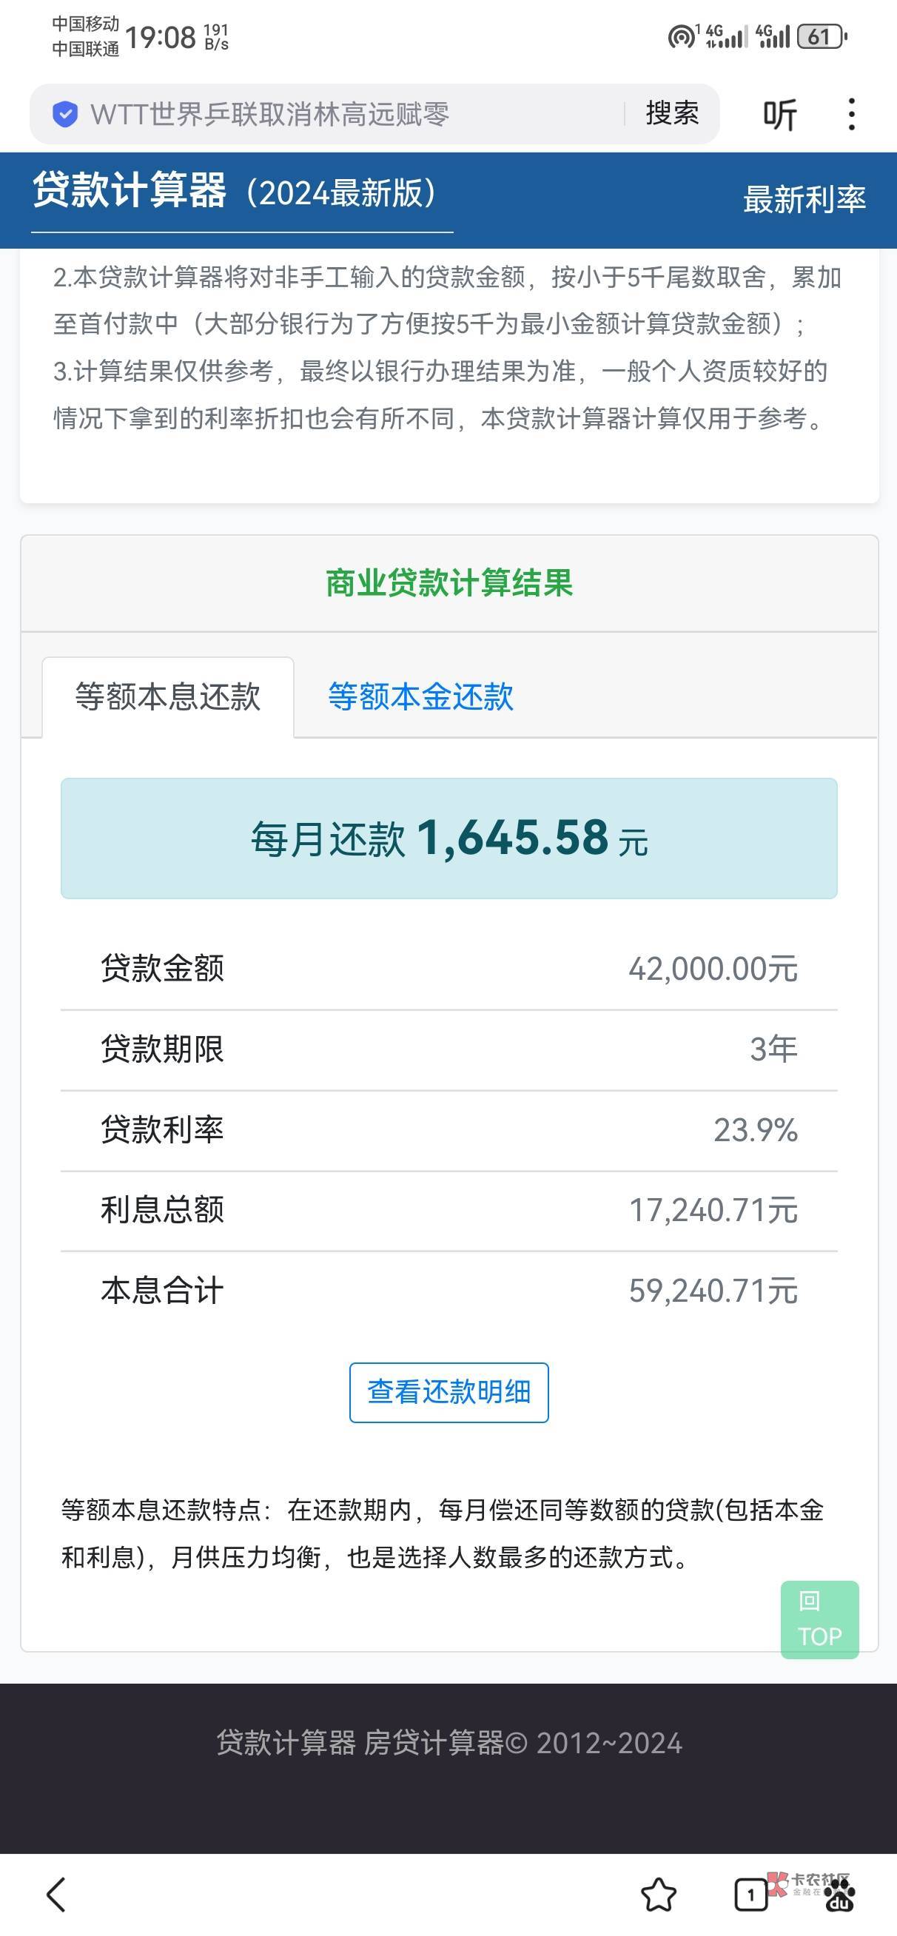
Task: Open the 房贷计算器 footer link
Action: [434, 1743]
